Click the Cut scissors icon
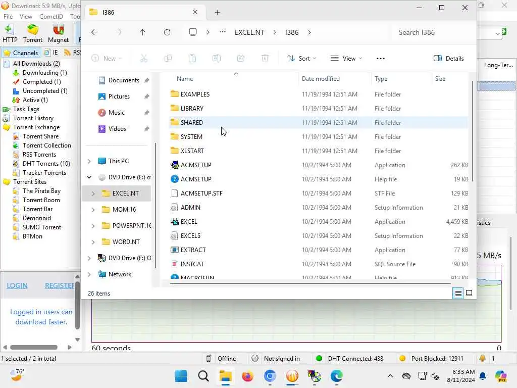 click(x=144, y=59)
